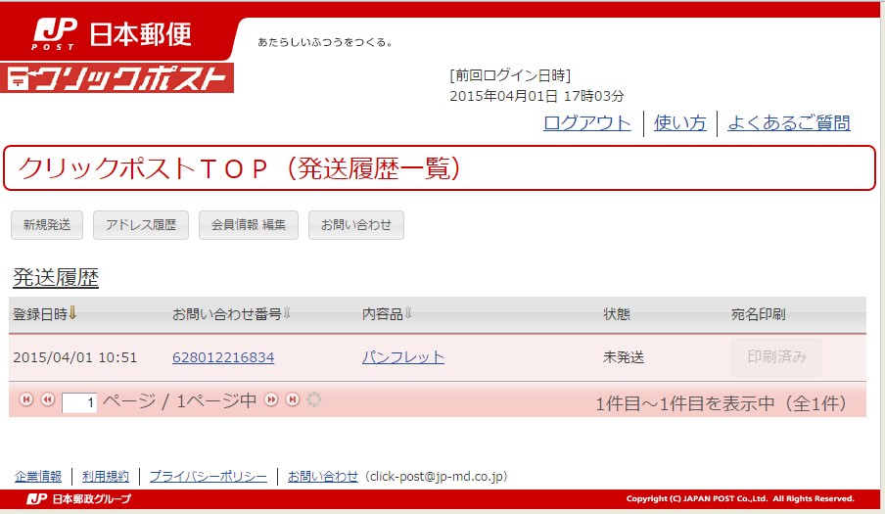This screenshot has height=514, width=885.
Task: Click the お問い合わせ button under the title
Action: (x=356, y=225)
